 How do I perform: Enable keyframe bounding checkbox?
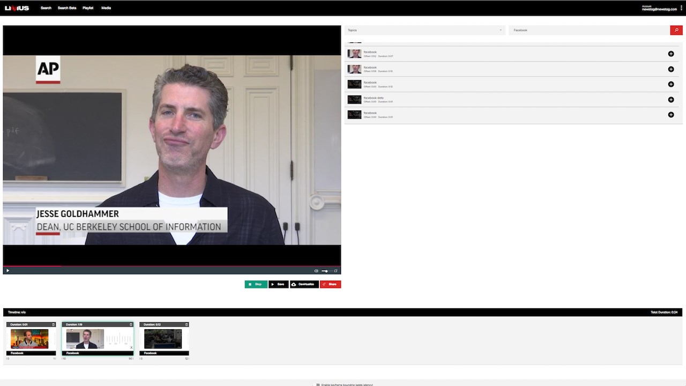(318, 384)
